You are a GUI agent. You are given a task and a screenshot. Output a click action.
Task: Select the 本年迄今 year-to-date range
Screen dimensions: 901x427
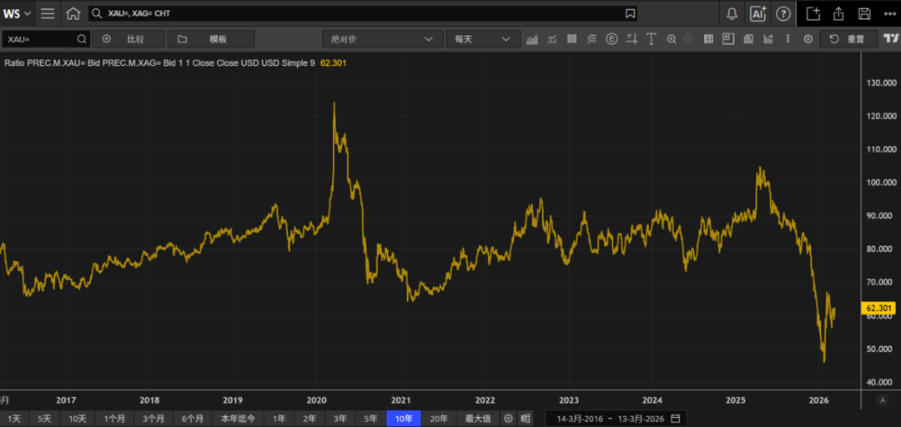(x=238, y=419)
